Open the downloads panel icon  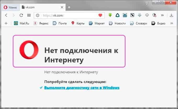[x=171, y=15]
